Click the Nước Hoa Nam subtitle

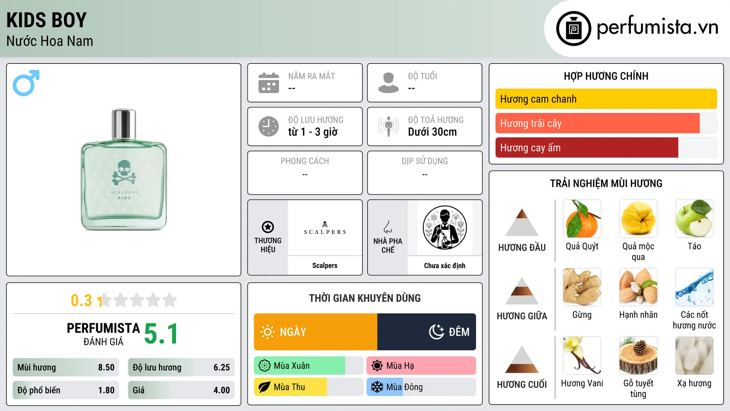pyautogui.click(x=50, y=41)
